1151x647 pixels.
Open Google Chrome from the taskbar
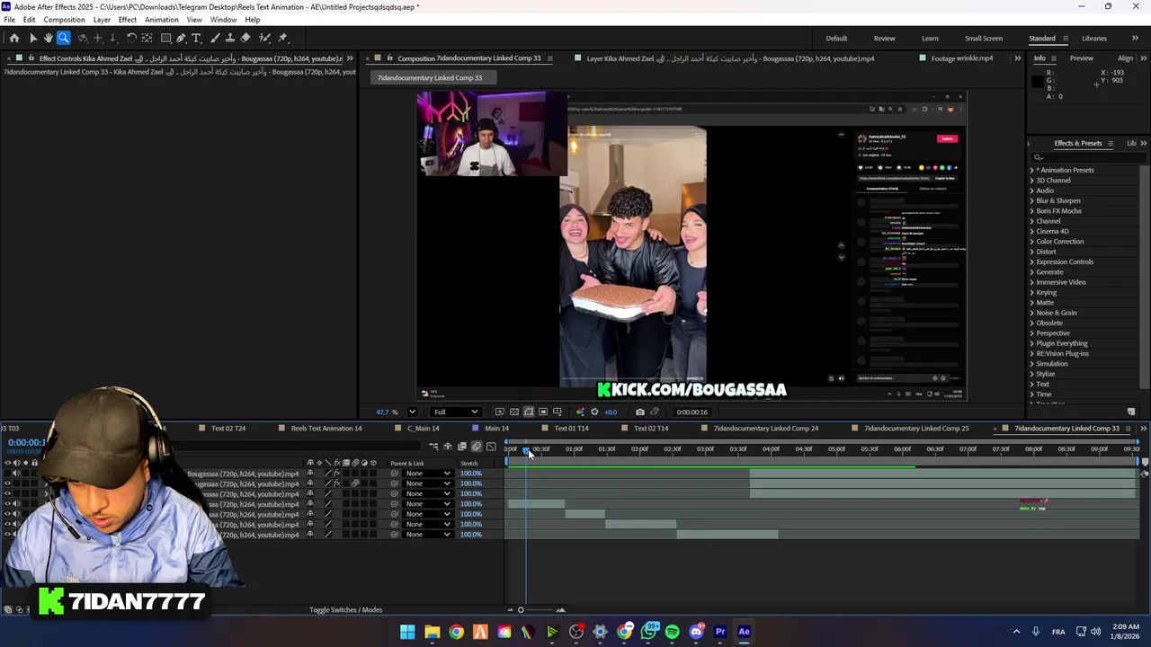457,632
